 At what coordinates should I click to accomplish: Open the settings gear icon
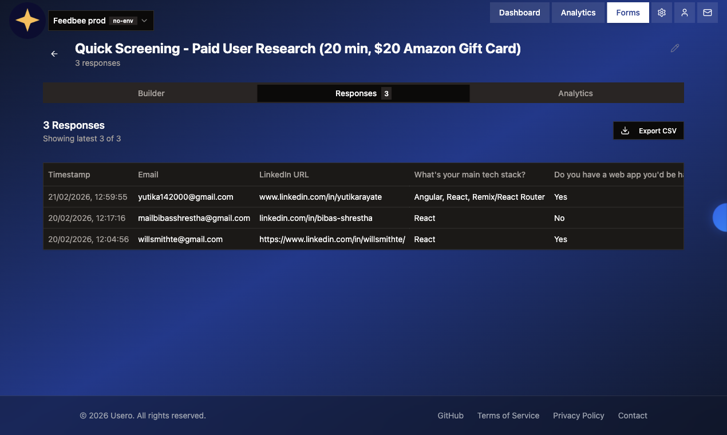tap(662, 13)
